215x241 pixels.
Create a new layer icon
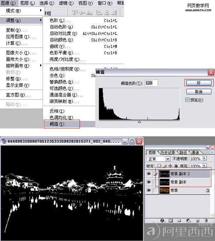[x=197, y=220]
